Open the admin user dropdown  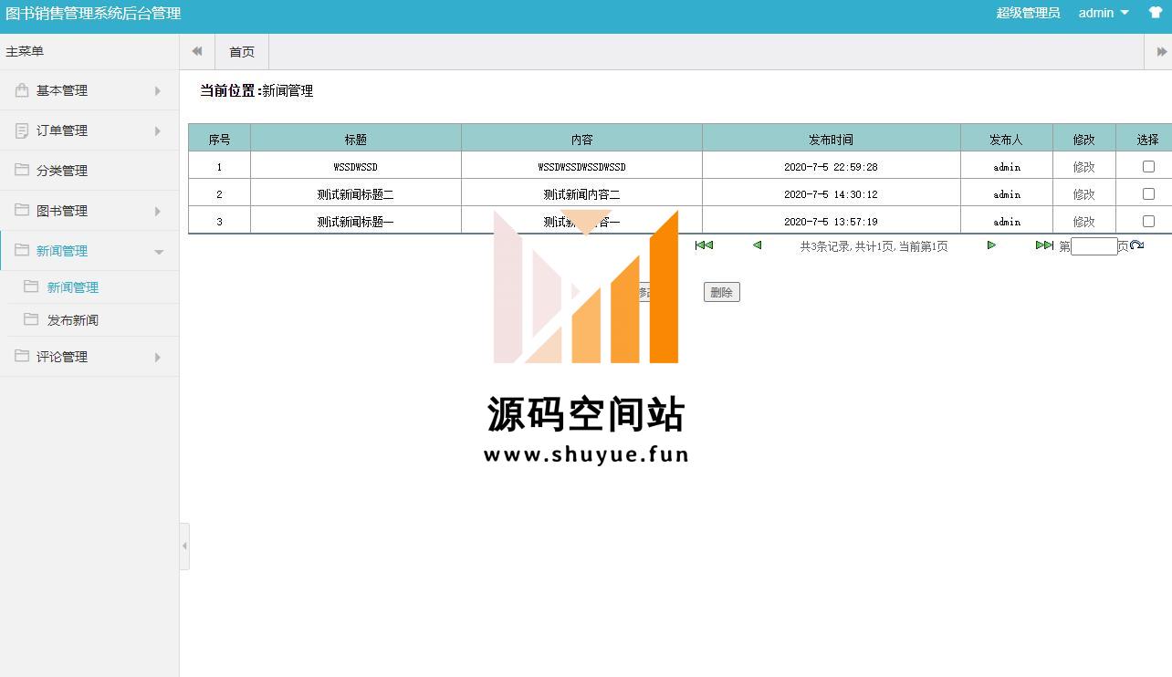[x=1104, y=13]
